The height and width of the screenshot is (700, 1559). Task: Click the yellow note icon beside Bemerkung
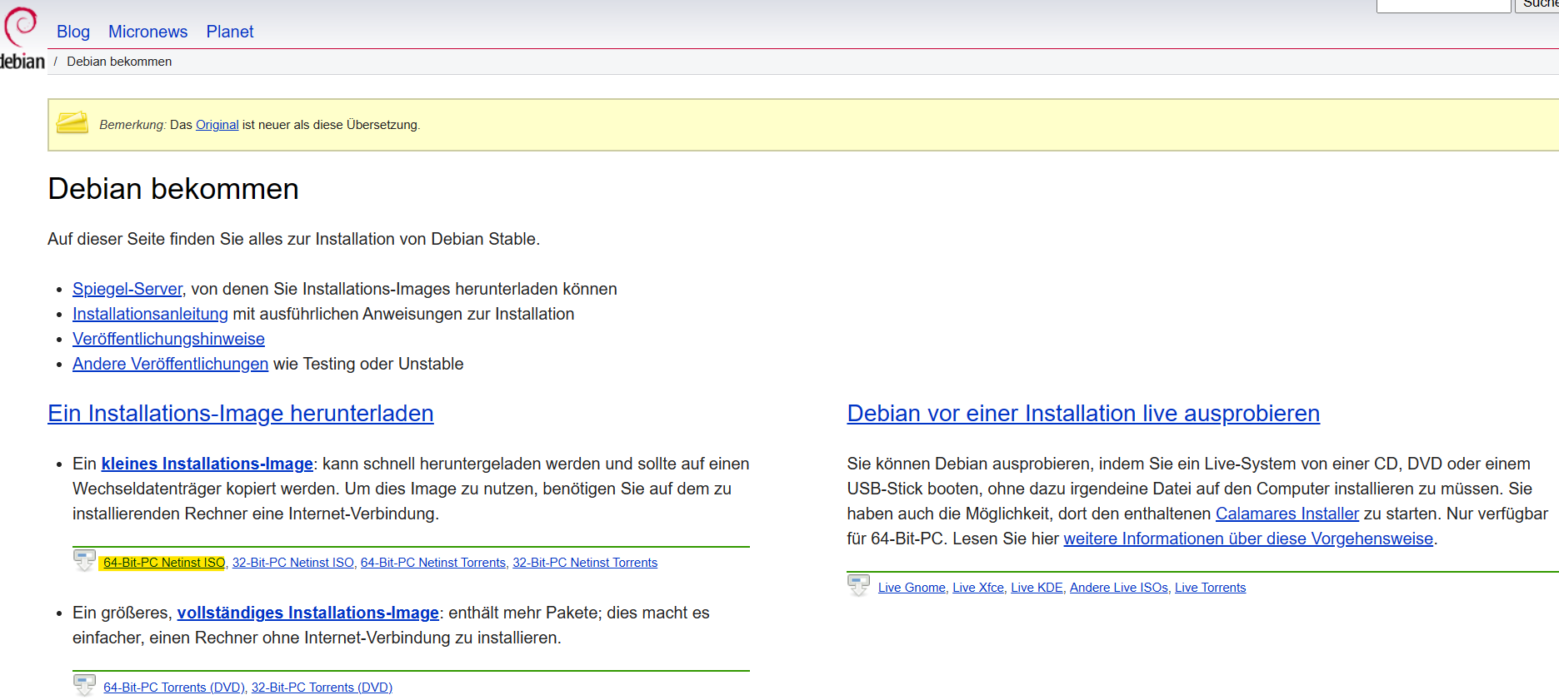(x=72, y=122)
